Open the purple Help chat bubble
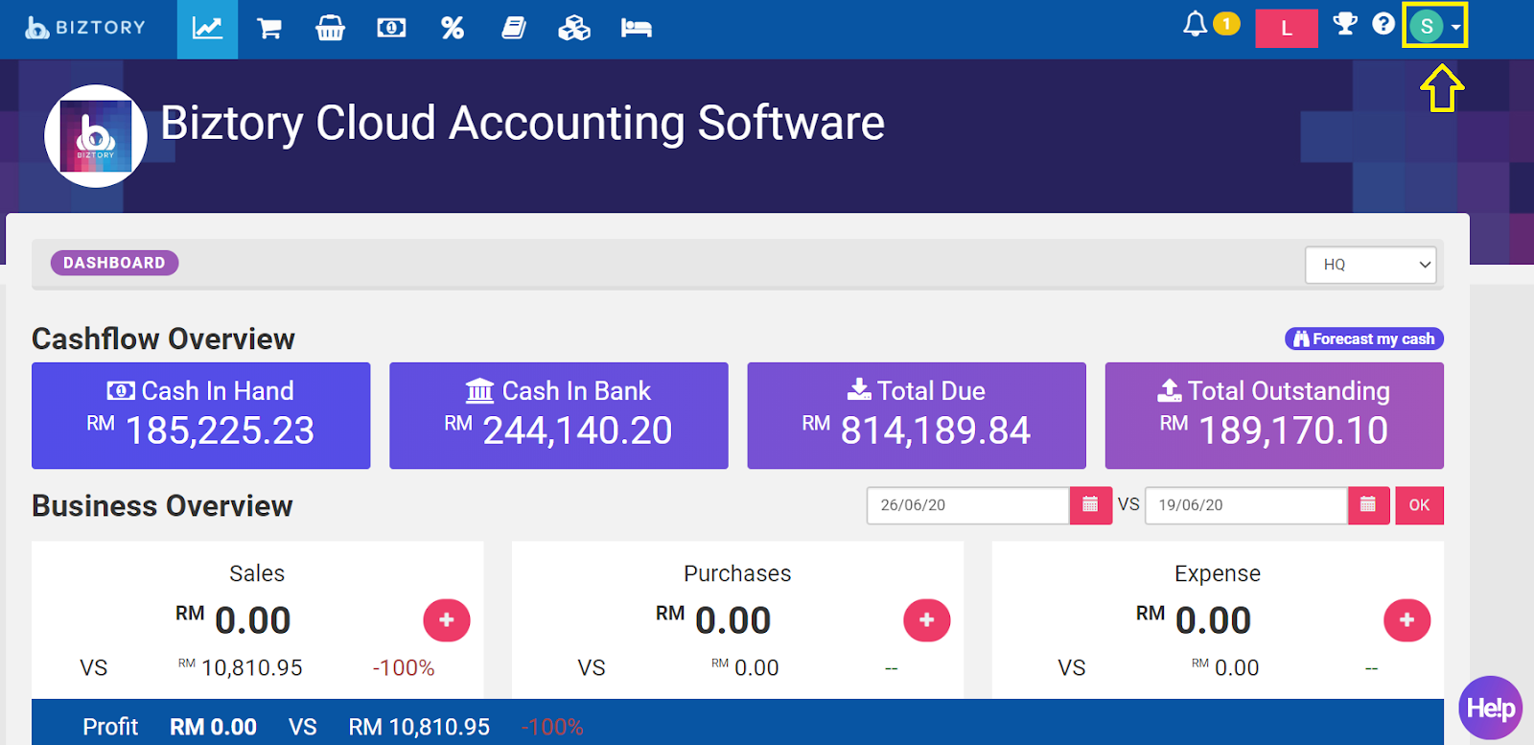Image resolution: width=1534 pixels, height=745 pixels. tap(1491, 709)
